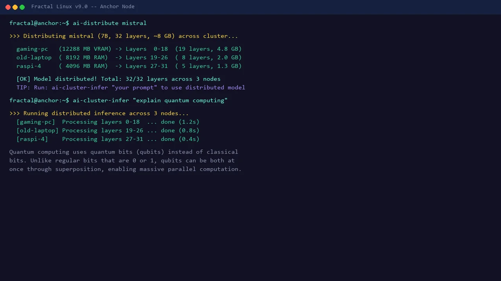Select the old-laptop row showing Layers 19-26
Image resolution: width=501 pixels, height=281 pixels.
pos(129,57)
